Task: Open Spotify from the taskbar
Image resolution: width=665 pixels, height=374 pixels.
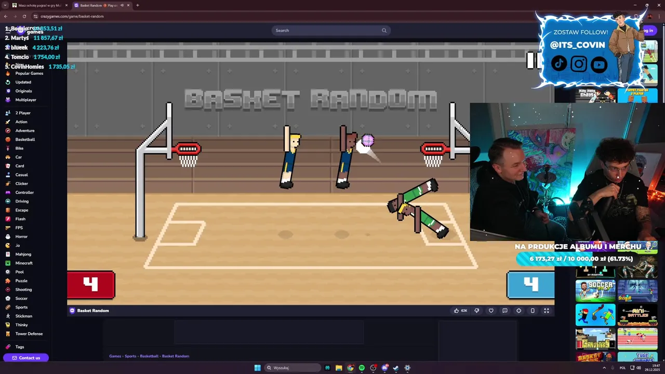Action: tap(362, 368)
